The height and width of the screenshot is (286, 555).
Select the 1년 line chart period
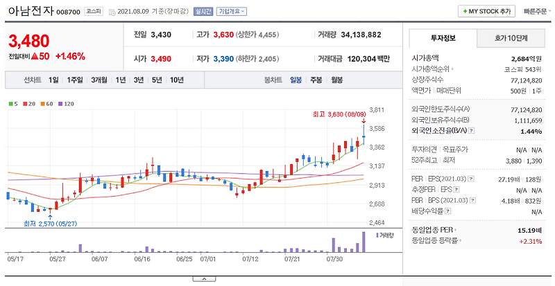[120, 80]
